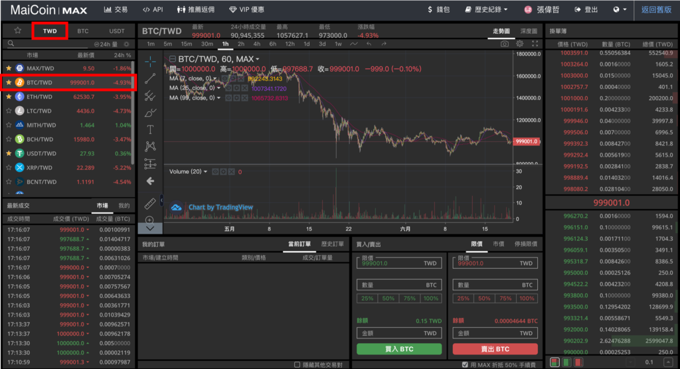
Task: Redo the chart action
Action: [x=384, y=44]
